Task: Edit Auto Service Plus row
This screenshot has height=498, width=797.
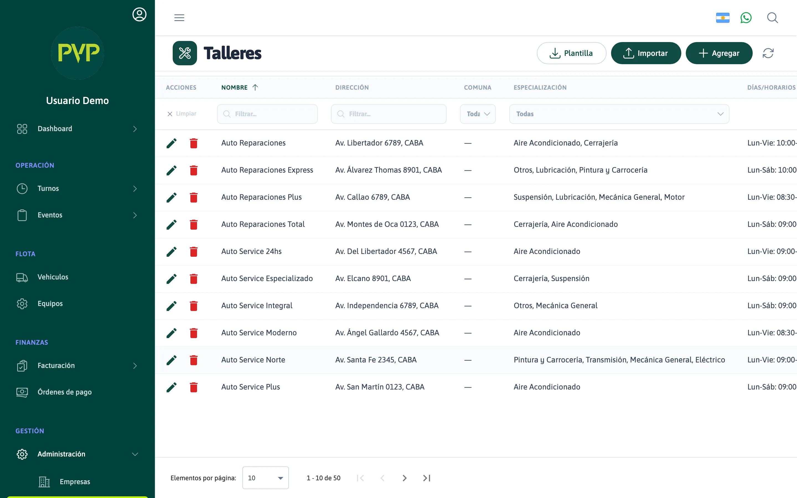Action: [x=172, y=387]
